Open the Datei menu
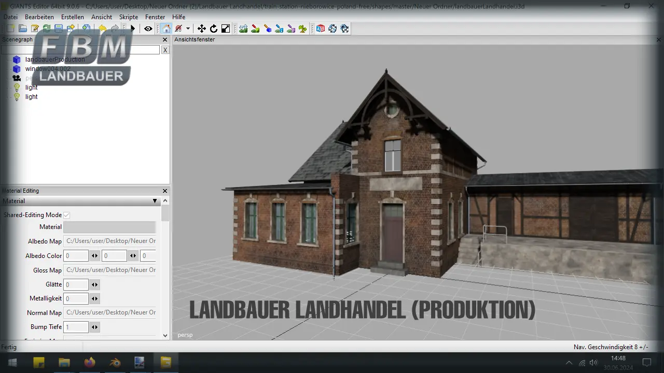 pyautogui.click(x=10, y=17)
